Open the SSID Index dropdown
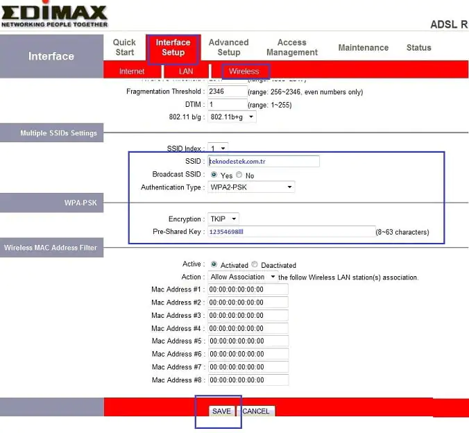 [218, 148]
